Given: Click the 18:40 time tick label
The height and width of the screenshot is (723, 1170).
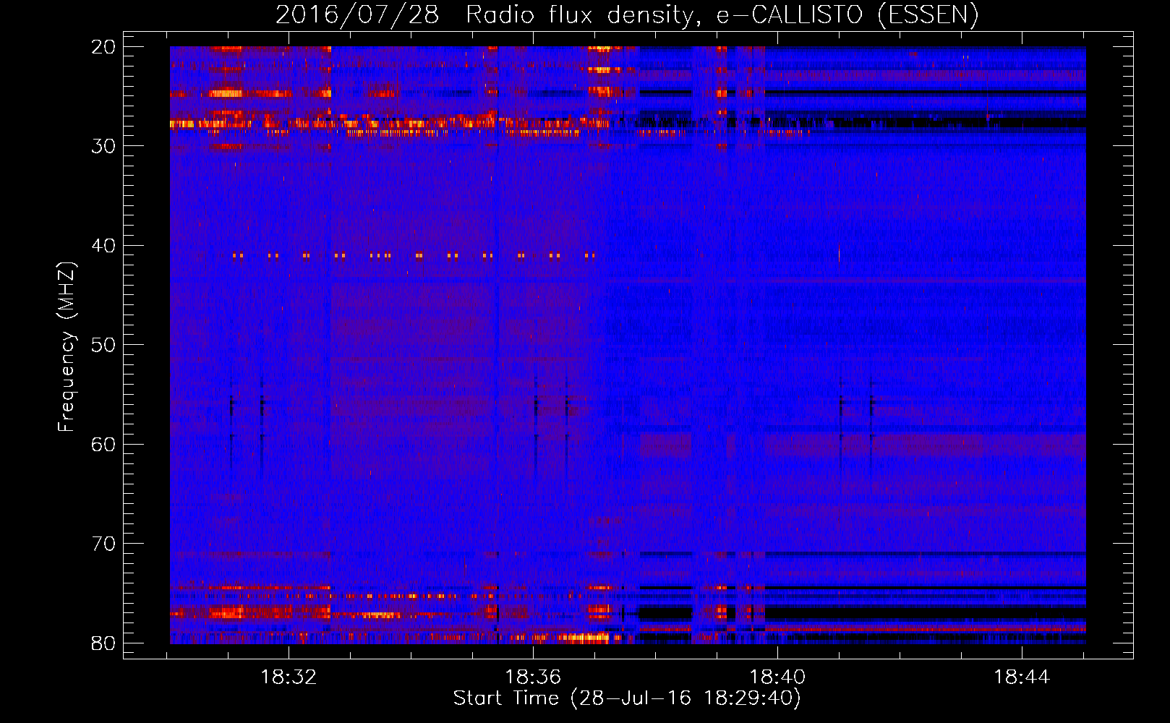Looking at the screenshot, I should point(777,677).
